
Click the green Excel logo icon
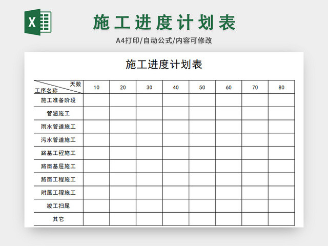38,22
